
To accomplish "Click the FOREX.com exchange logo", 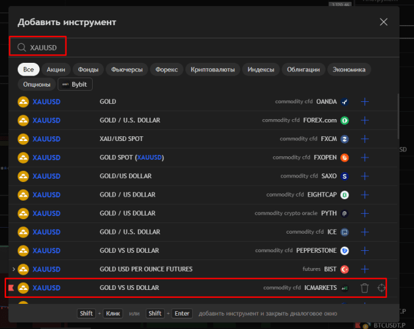I will [x=344, y=120].
